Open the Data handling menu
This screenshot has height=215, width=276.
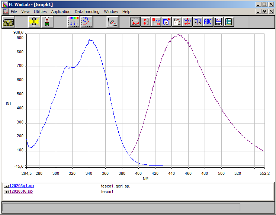click(87, 12)
